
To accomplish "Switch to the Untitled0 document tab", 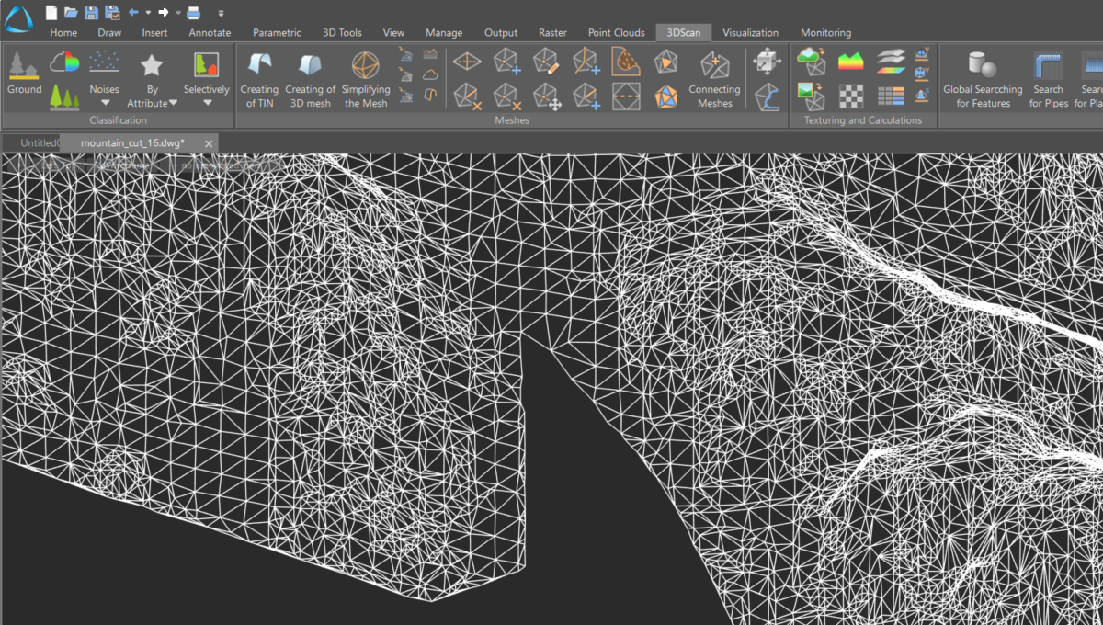I will (x=37, y=142).
